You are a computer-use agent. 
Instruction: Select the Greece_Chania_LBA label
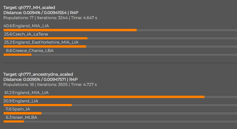33,51
